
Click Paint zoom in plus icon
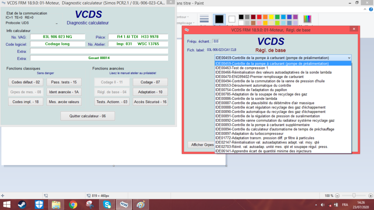(370, 196)
